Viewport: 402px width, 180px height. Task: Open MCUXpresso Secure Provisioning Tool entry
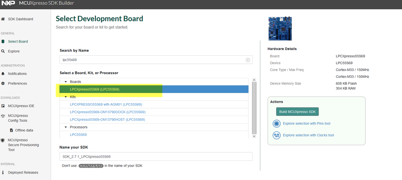coord(23,145)
